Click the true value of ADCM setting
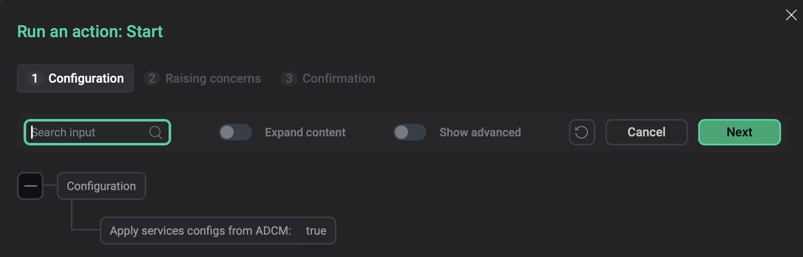803x257 pixels. point(316,231)
